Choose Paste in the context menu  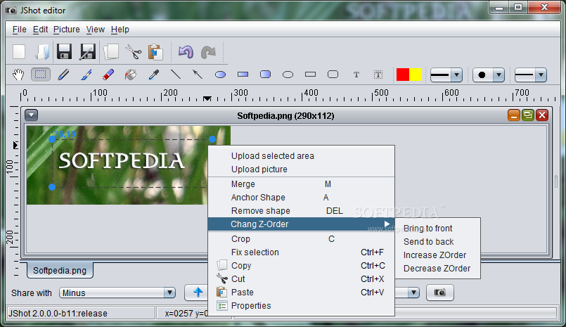302,293
